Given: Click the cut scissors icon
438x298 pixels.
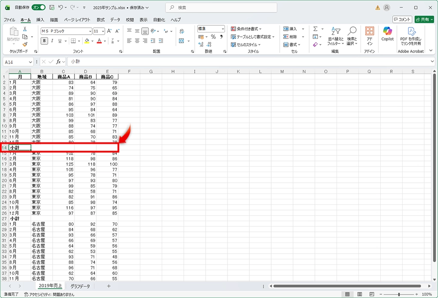Looking at the screenshot, I should point(25,29).
